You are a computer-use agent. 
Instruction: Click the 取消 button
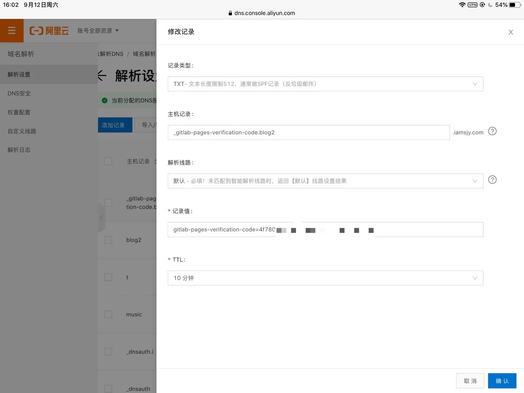tap(470, 381)
